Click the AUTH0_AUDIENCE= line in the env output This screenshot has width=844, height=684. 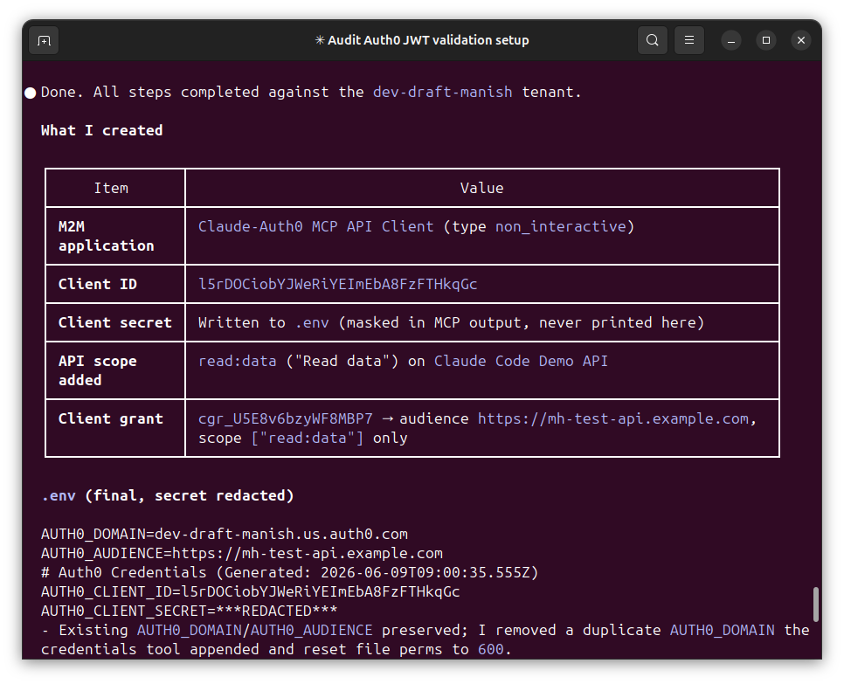[x=242, y=553]
